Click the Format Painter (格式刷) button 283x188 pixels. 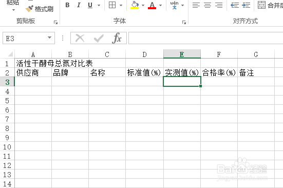(40, 9)
